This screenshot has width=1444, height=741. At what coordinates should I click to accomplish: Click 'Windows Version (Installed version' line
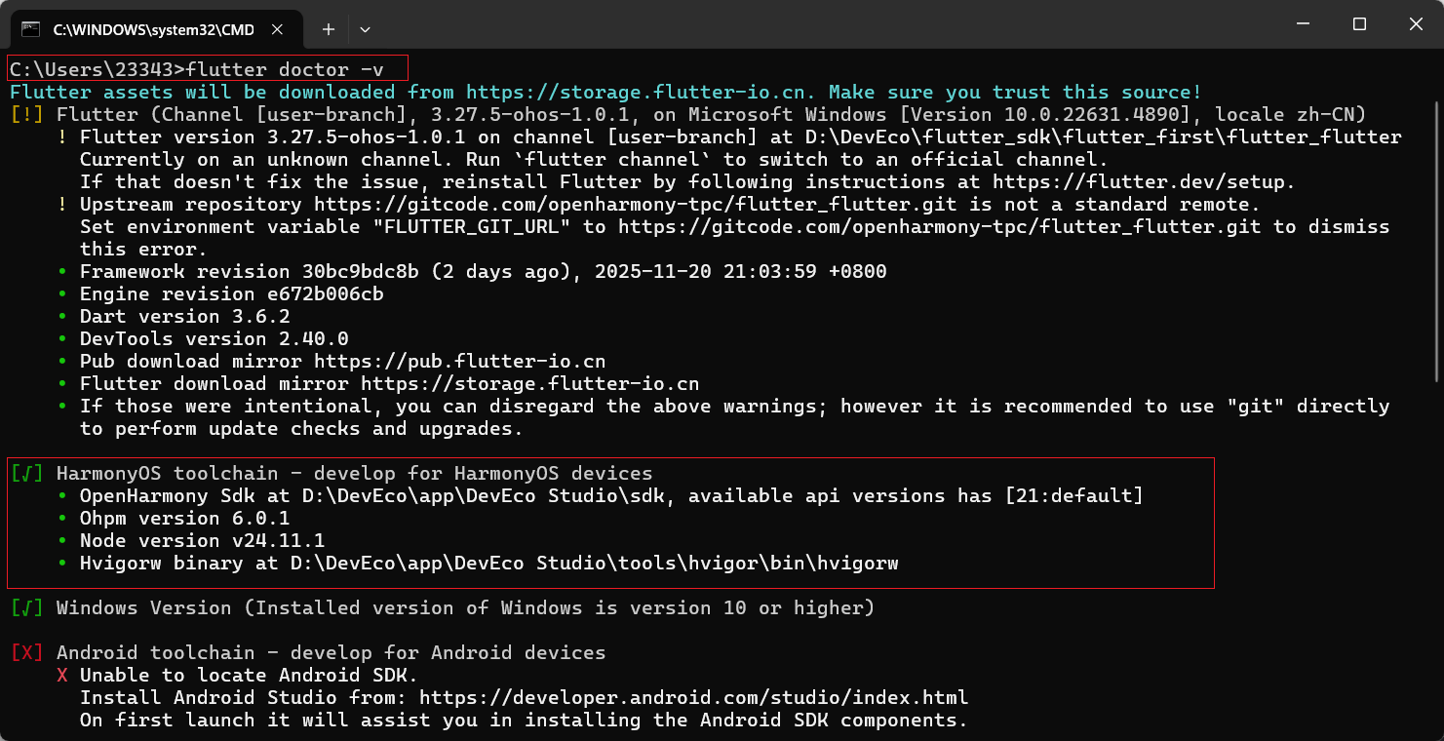pyautogui.click(x=465, y=607)
